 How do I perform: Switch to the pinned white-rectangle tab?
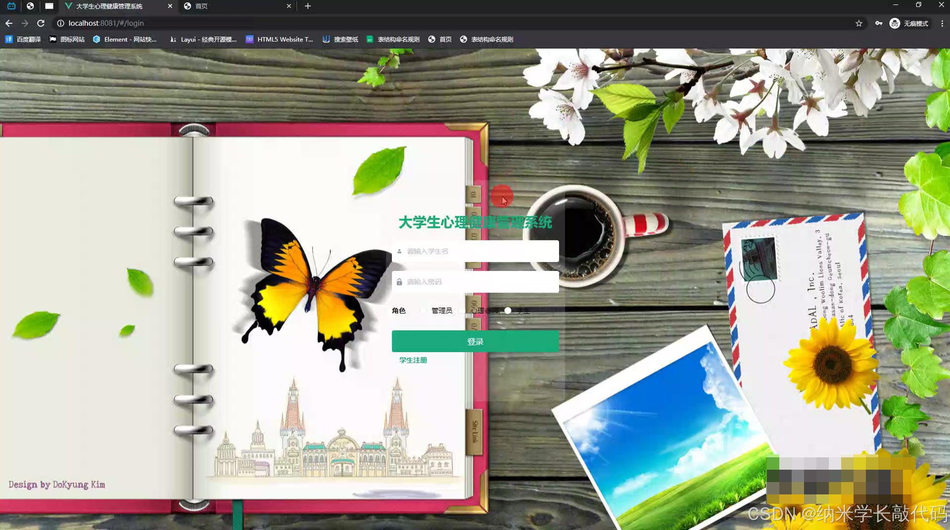point(49,6)
